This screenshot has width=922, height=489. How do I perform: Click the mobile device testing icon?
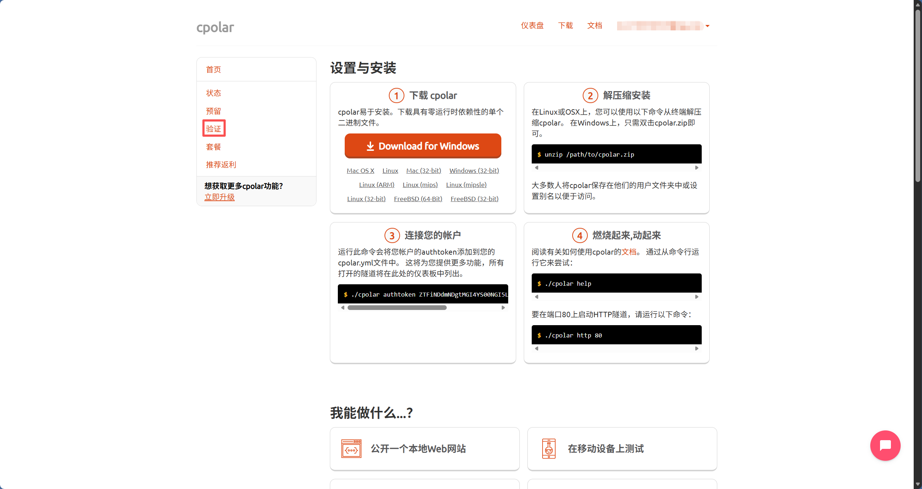548,448
